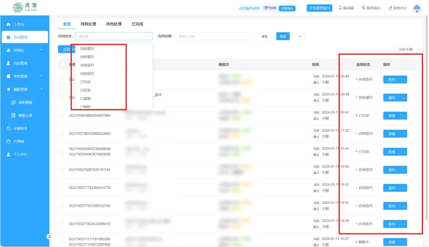Click 查看 button for the 15:44 row
The width and height of the screenshot is (429, 247).
click(392, 152)
